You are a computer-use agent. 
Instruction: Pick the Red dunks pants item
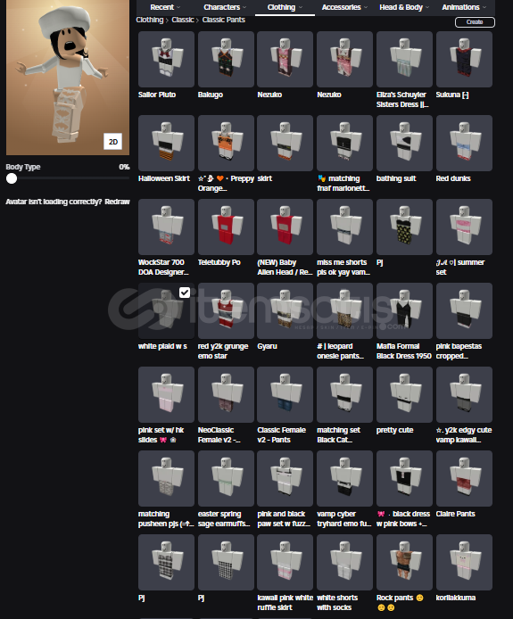[x=464, y=143]
